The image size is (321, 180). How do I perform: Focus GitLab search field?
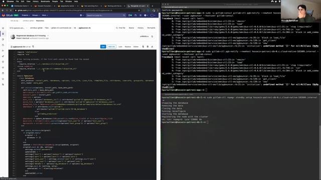[106, 15]
